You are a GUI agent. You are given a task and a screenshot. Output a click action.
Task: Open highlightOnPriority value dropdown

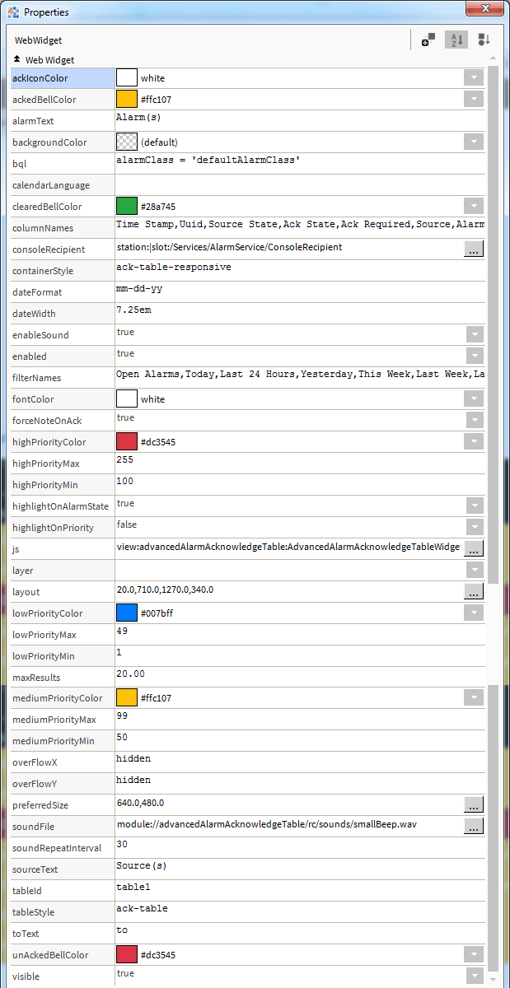point(474,527)
